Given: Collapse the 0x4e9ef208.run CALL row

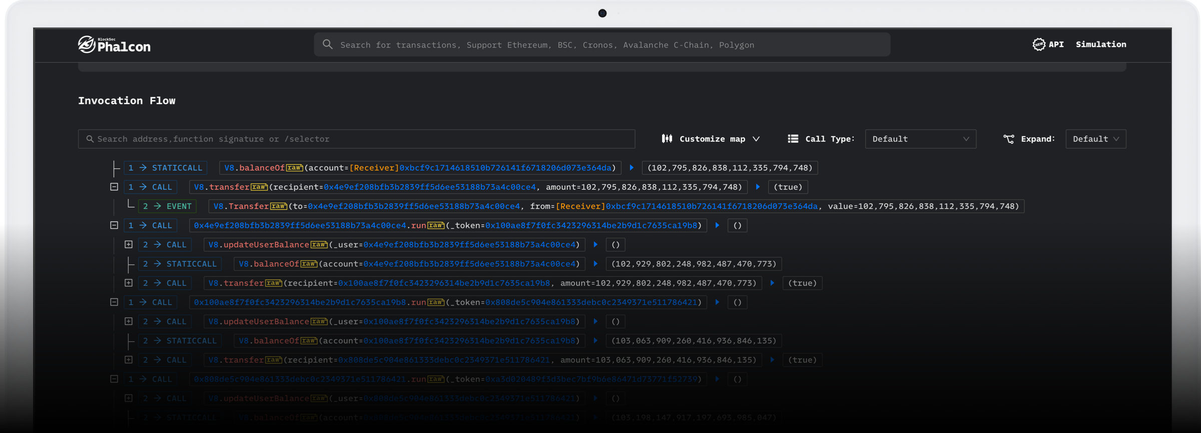Looking at the screenshot, I should [x=114, y=225].
